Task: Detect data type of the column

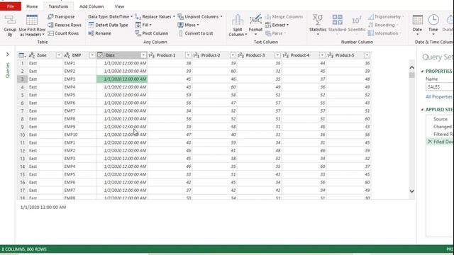Action: point(109,25)
